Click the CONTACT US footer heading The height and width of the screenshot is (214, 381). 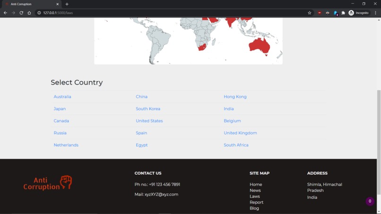coord(148,173)
